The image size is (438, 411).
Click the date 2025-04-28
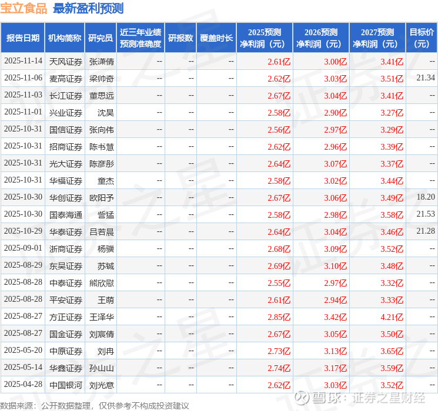tap(23, 384)
